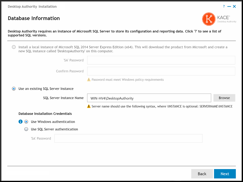This screenshot has height=182, width=243.
Task: Click the SQL Server Instance Name field
Action: click(x=149, y=98)
